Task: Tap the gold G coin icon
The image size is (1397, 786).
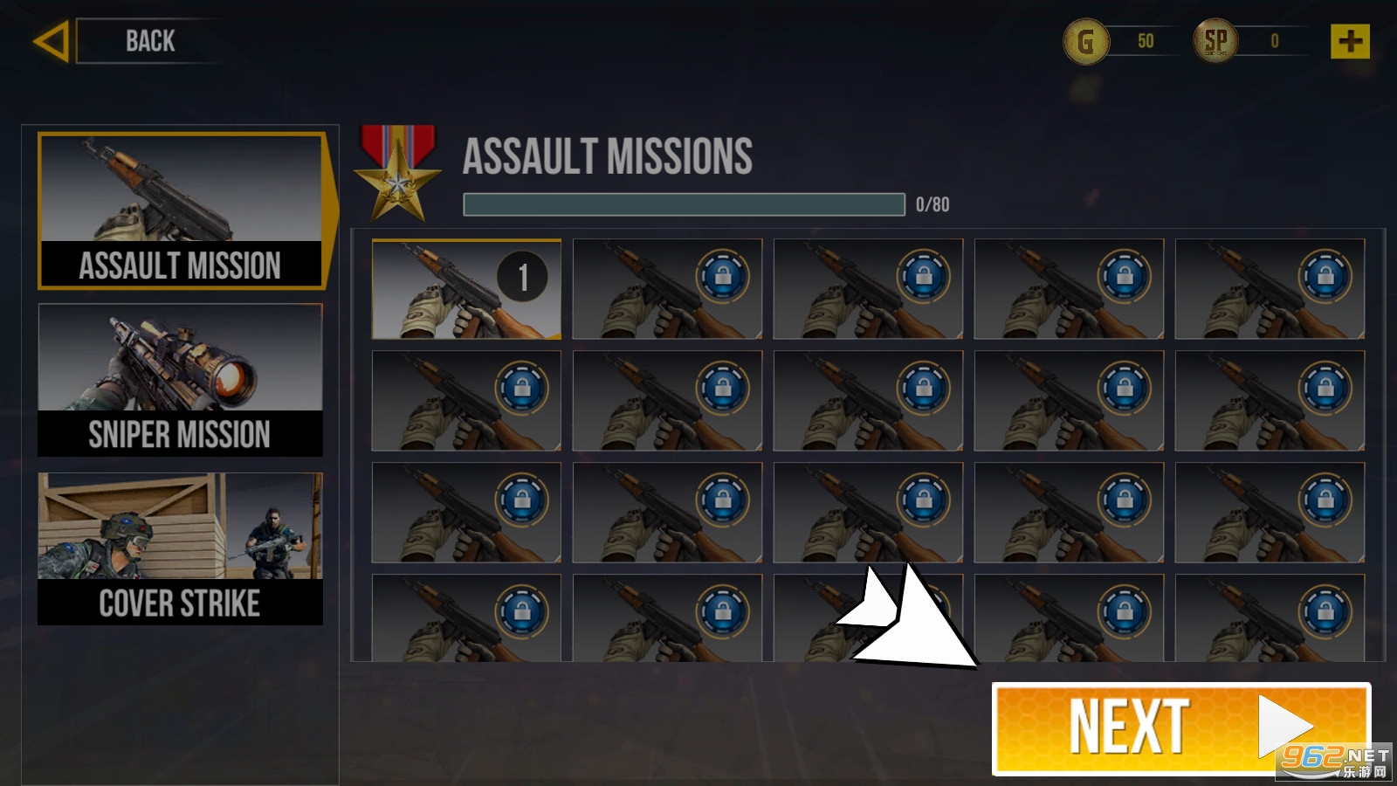Action: [1085, 41]
